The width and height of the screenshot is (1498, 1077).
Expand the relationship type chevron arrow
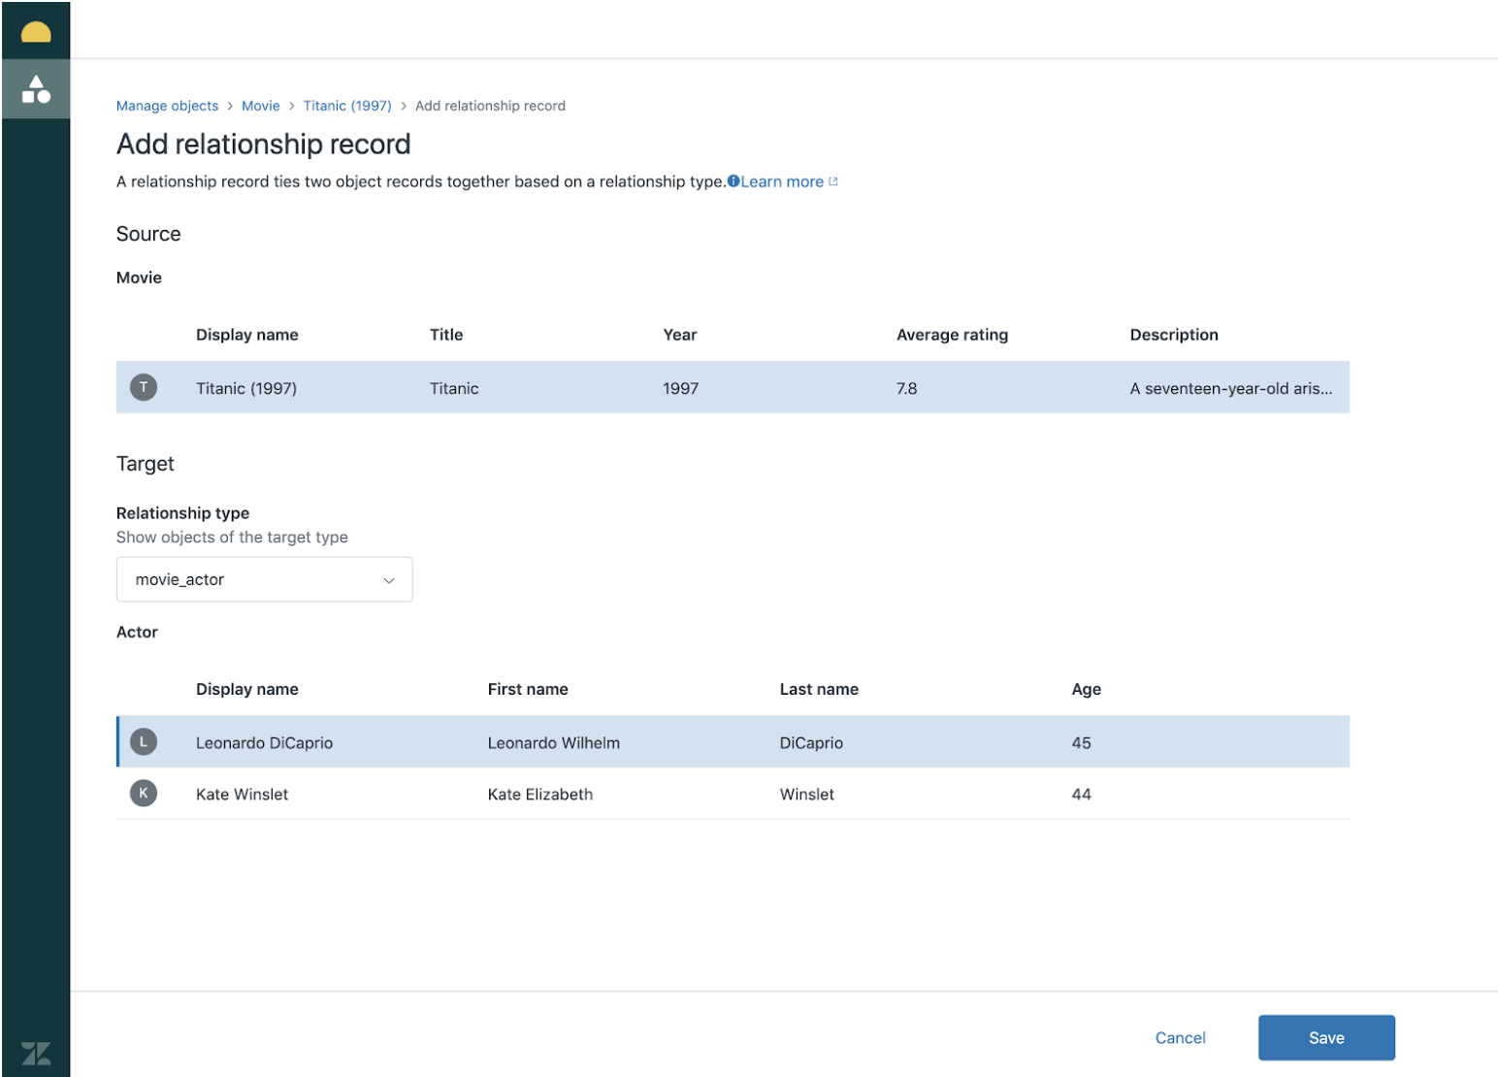(389, 580)
